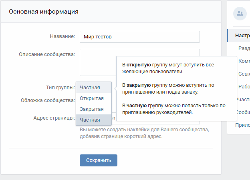Click the 'Обложка сообщества' label
This screenshot has width=250, height=180.
(x=48, y=100)
